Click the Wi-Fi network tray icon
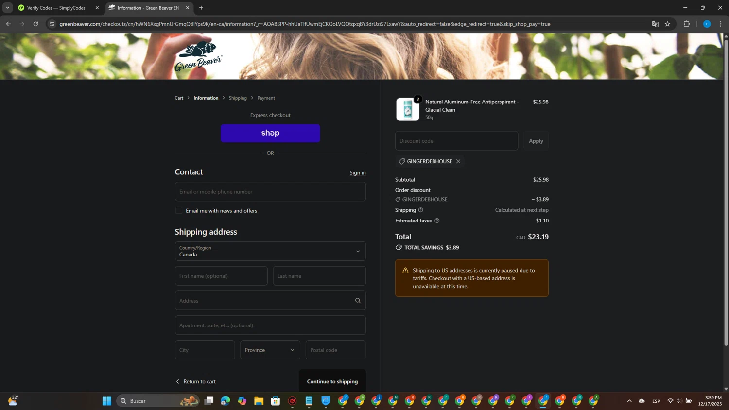Viewport: 729px width, 410px height. point(670,401)
